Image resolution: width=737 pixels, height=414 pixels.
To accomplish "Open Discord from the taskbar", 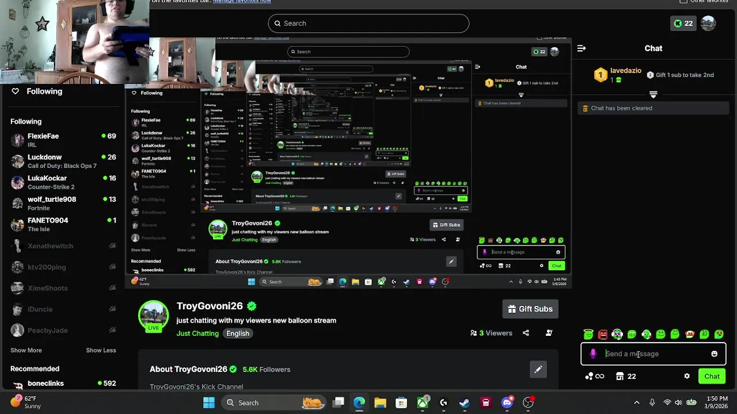I will click(507, 402).
